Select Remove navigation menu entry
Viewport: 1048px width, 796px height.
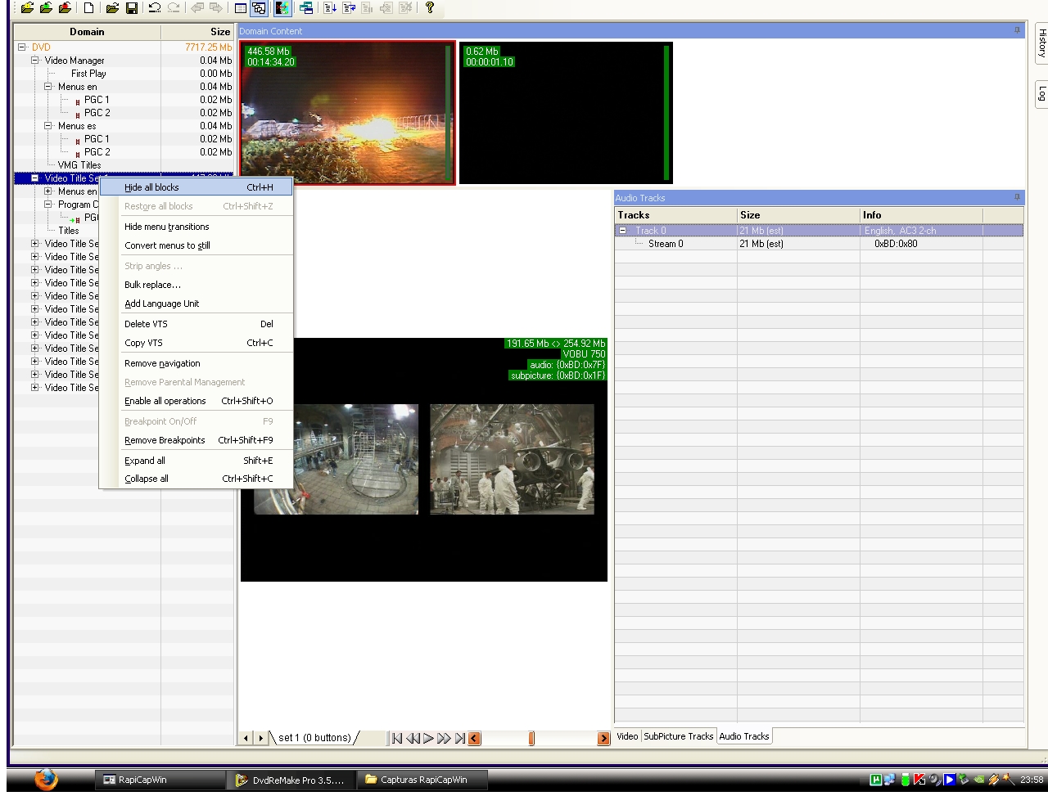point(196,363)
